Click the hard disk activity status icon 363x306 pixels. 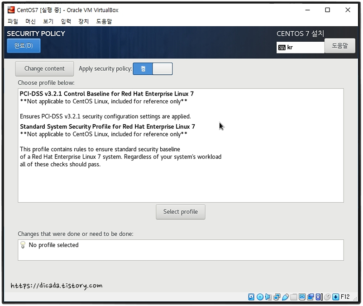coord(251,297)
